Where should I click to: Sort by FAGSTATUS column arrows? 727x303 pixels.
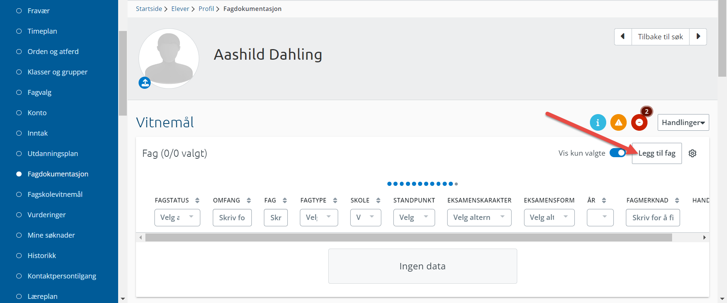click(197, 200)
